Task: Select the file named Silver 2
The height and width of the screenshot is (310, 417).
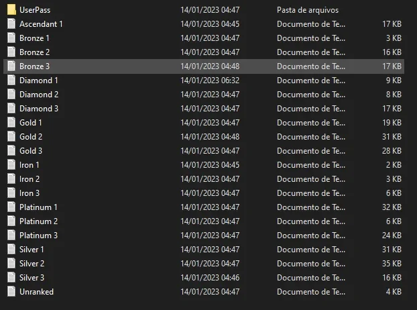Action: pyautogui.click(x=32, y=264)
